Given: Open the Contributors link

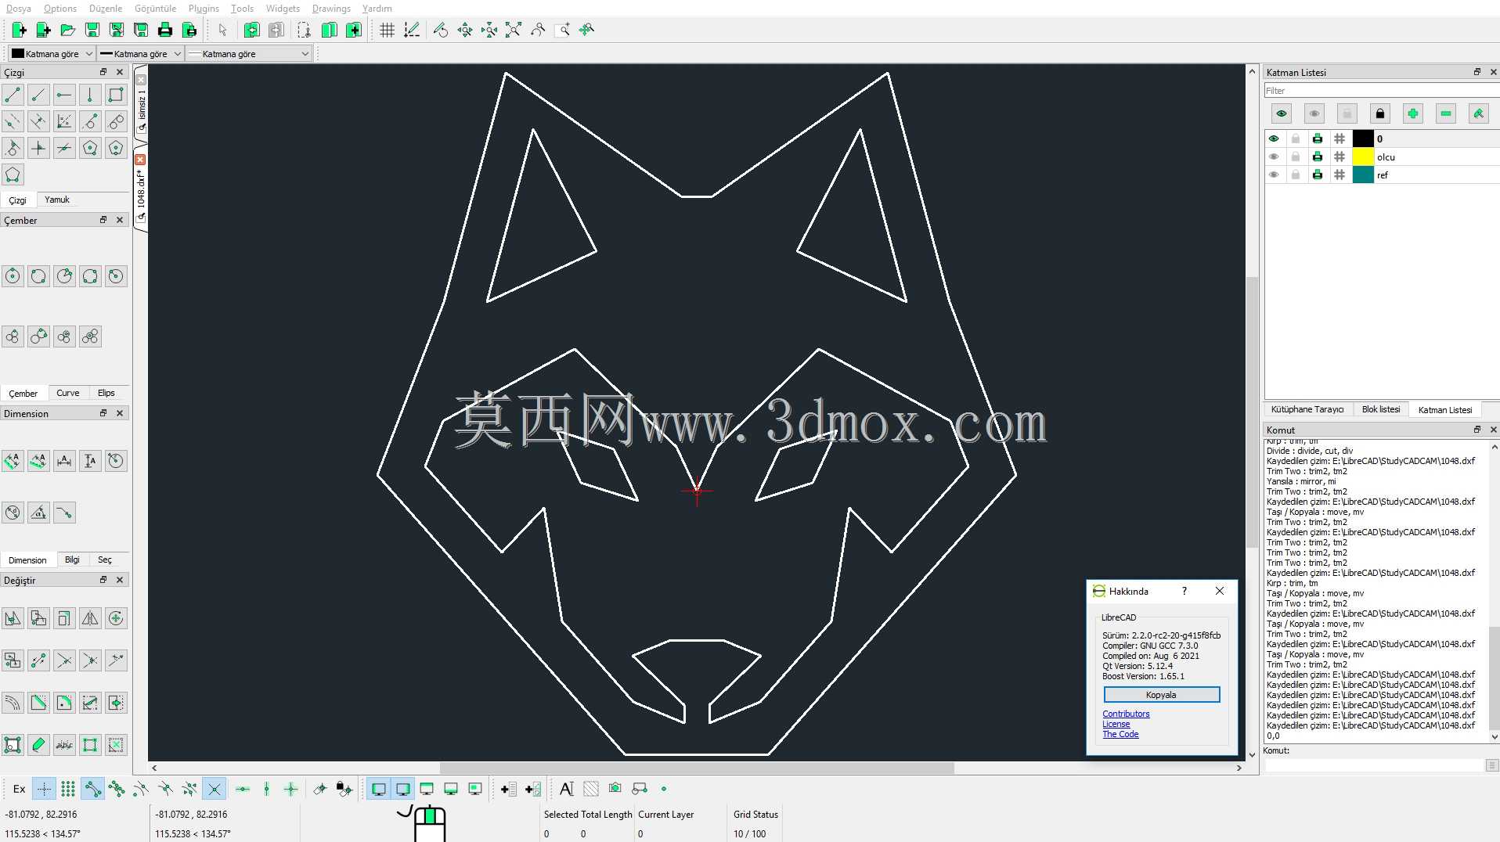Looking at the screenshot, I should [1126, 714].
